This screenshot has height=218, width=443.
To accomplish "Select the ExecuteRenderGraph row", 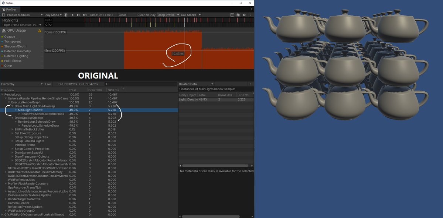I will (x=89, y=102).
